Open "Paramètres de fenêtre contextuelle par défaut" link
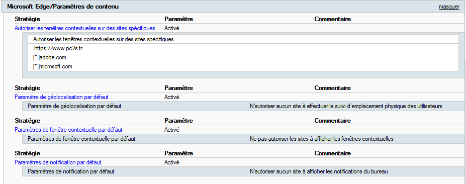The height and width of the screenshot is (184, 466). pyautogui.click(x=68, y=130)
